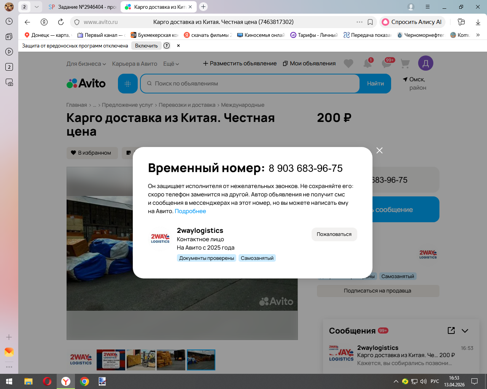This screenshot has height=389, width=487.
Task: Open the Avito shopping cart
Action: pyautogui.click(x=405, y=63)
